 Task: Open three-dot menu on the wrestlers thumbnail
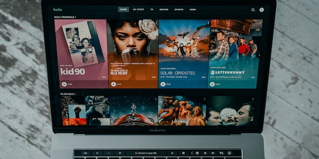204,99
